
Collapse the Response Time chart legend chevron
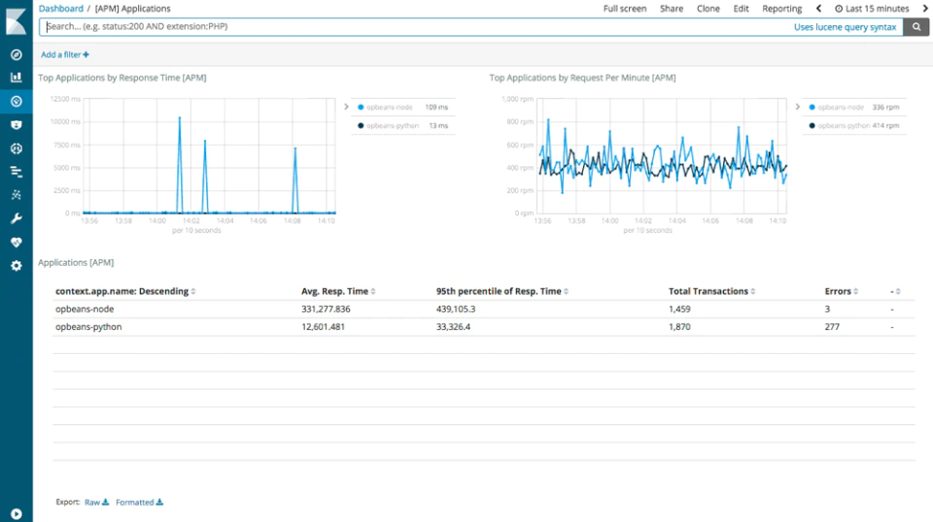coord(346,107)
